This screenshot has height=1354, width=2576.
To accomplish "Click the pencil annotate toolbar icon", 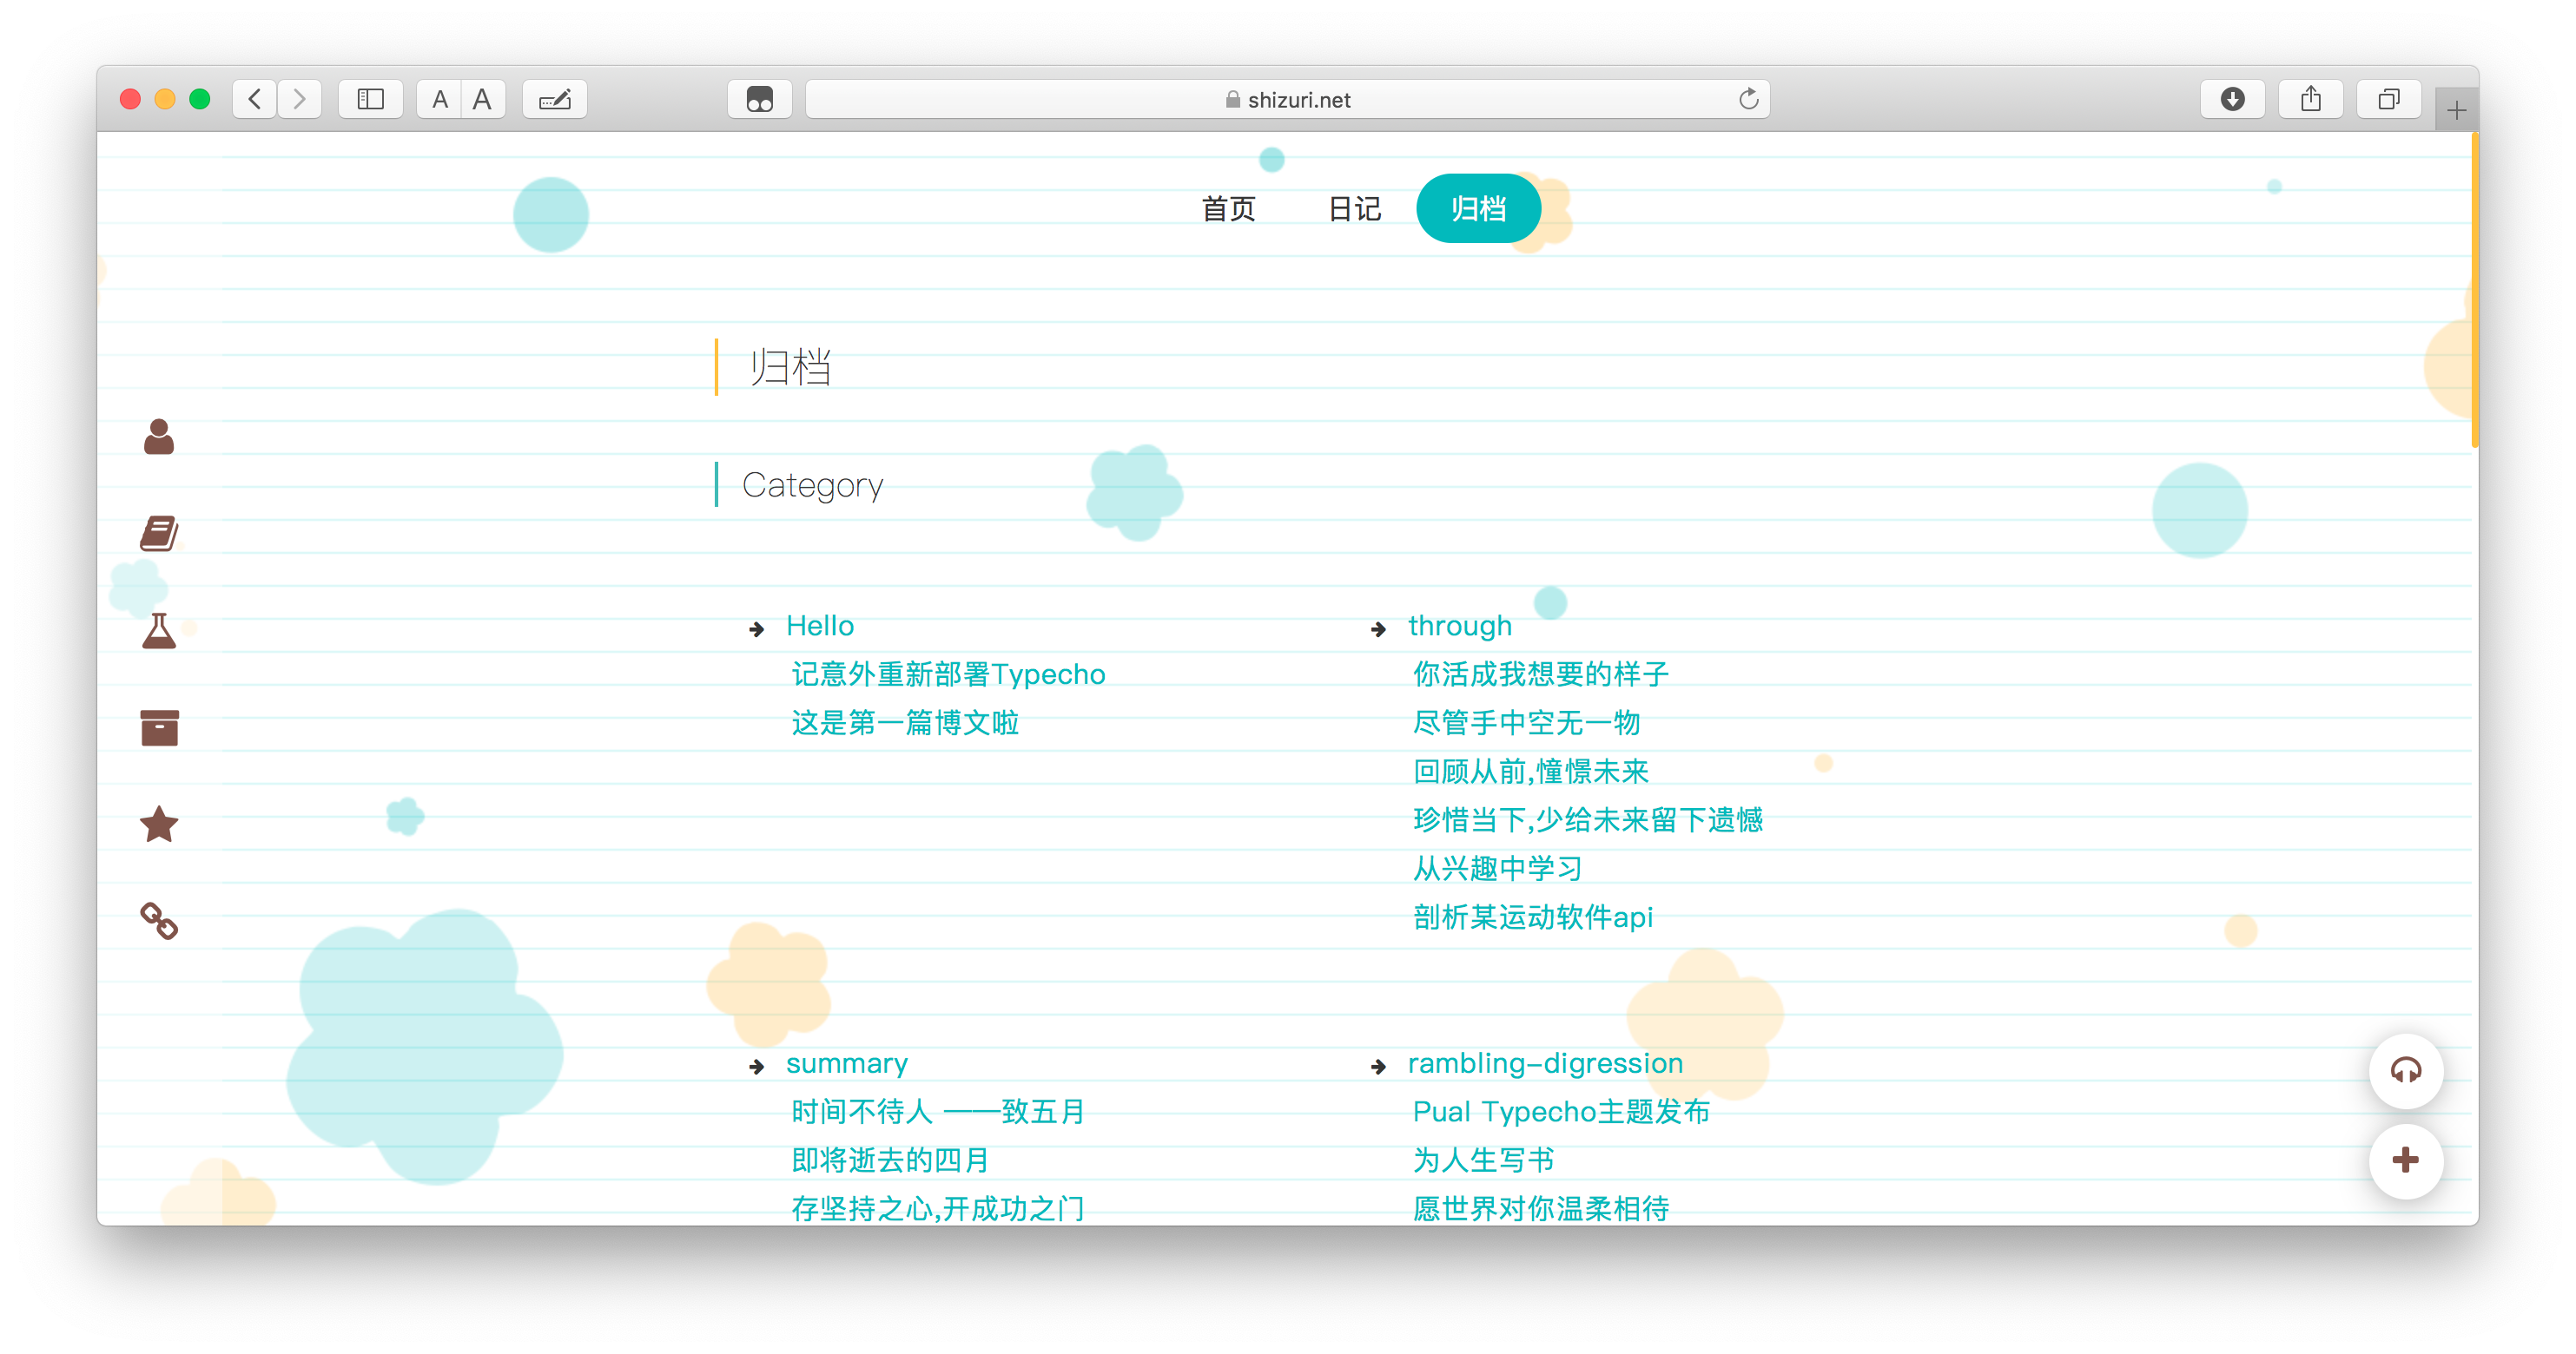I will (x=555, y=99).
